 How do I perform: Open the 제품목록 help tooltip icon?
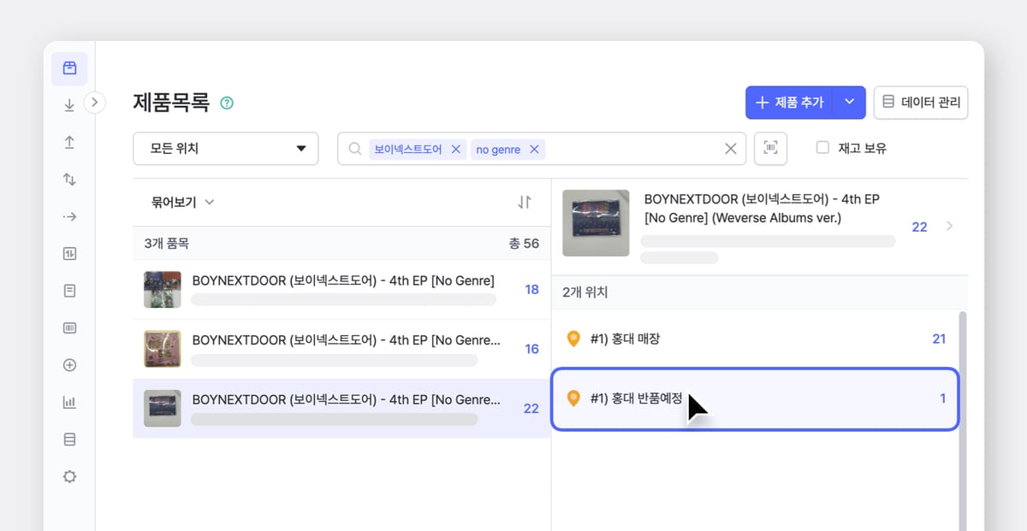click(x=226, y=103)
